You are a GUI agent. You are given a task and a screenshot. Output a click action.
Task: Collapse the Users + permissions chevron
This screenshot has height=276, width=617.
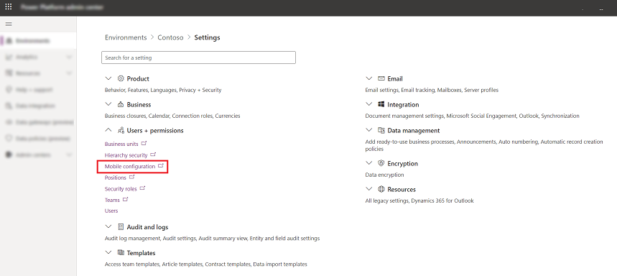(108, 130)
